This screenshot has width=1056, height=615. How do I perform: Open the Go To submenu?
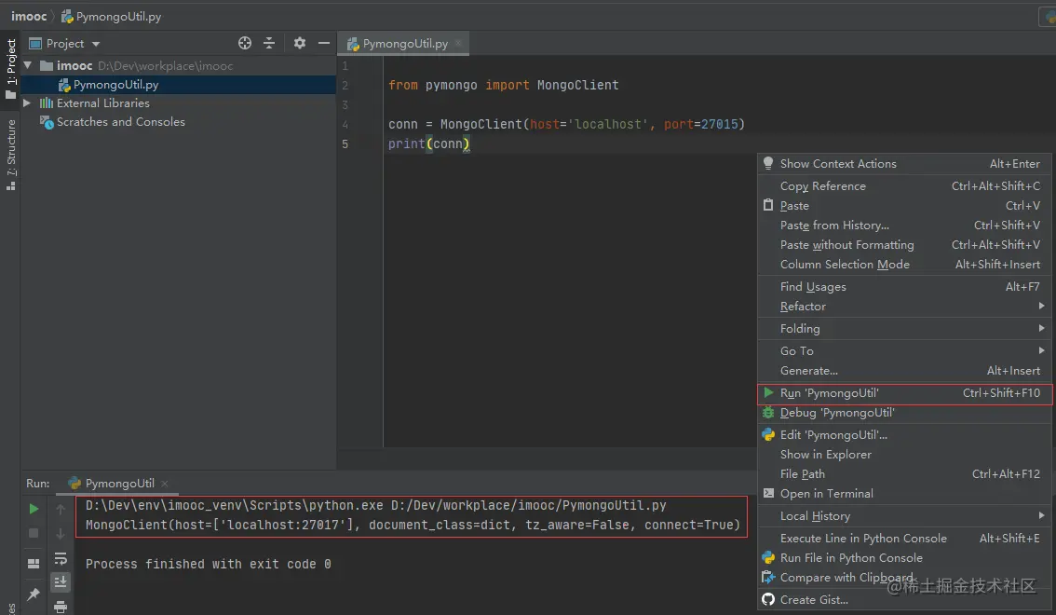click(x=904, y=350)
